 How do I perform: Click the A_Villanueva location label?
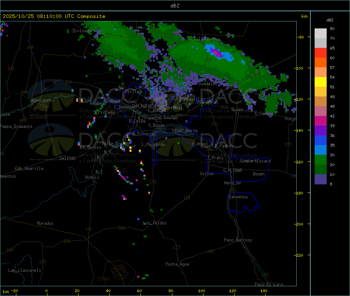[203, 39]
